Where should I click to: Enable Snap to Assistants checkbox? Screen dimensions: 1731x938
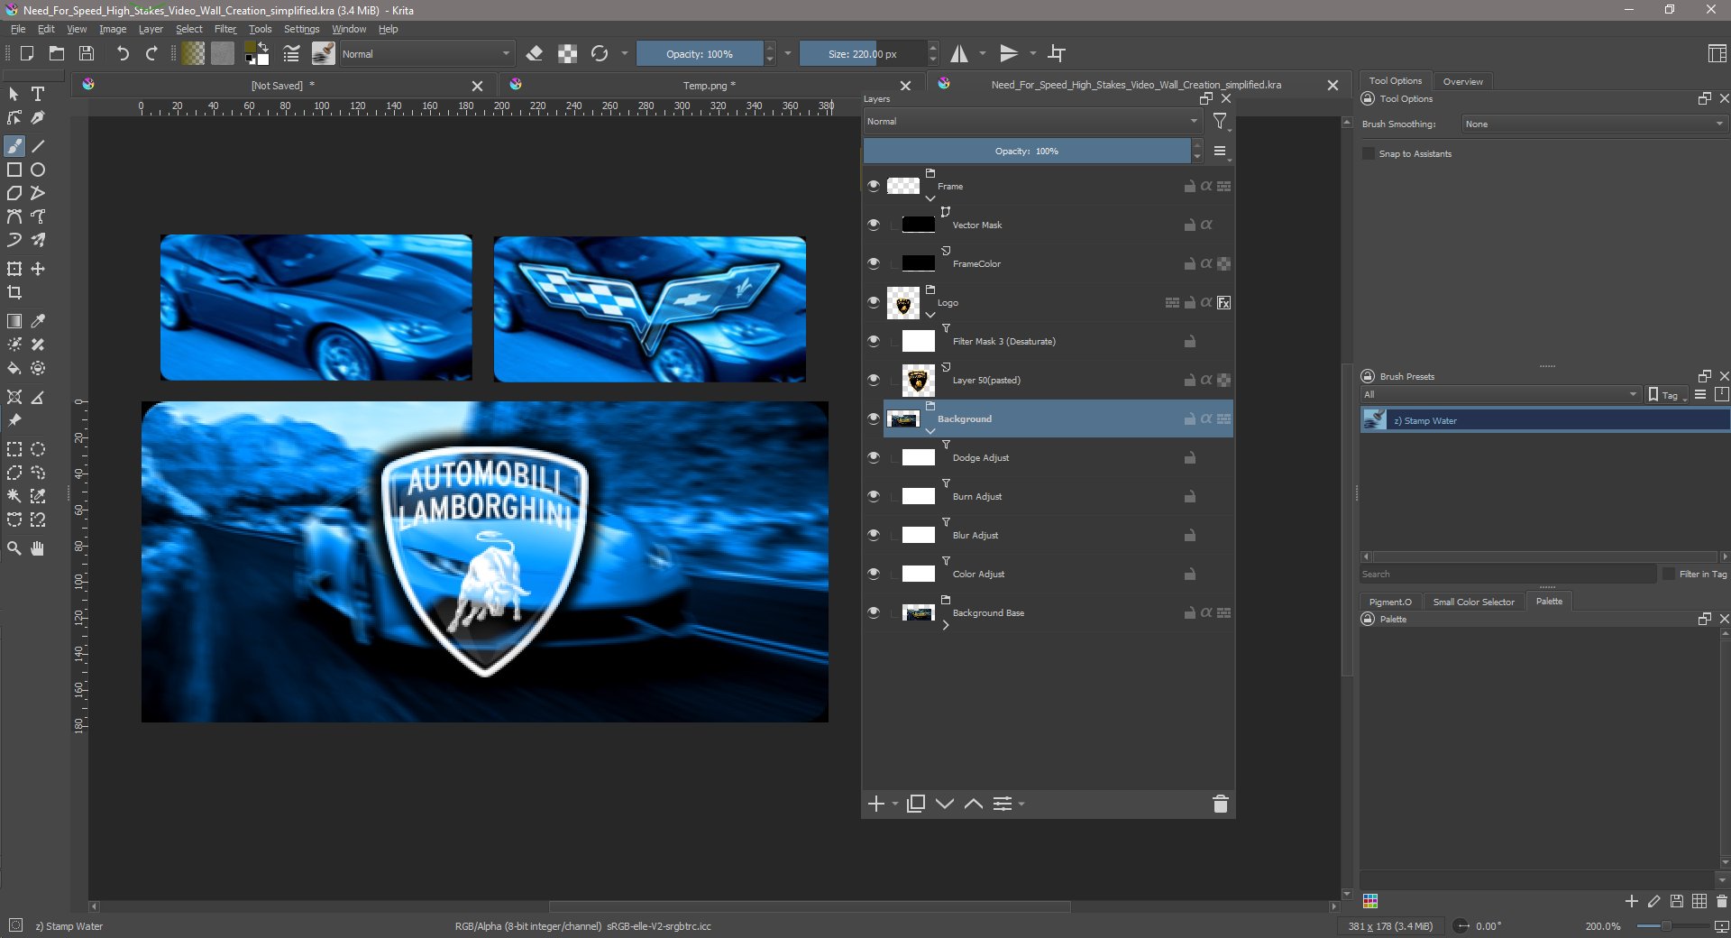(1369, 153)
